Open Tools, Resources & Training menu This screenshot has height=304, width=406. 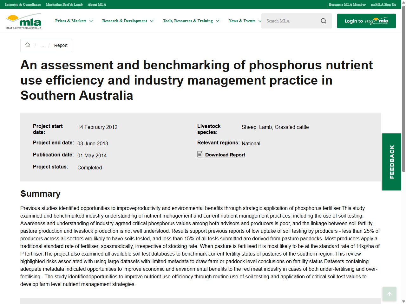[x=188, y=21]
